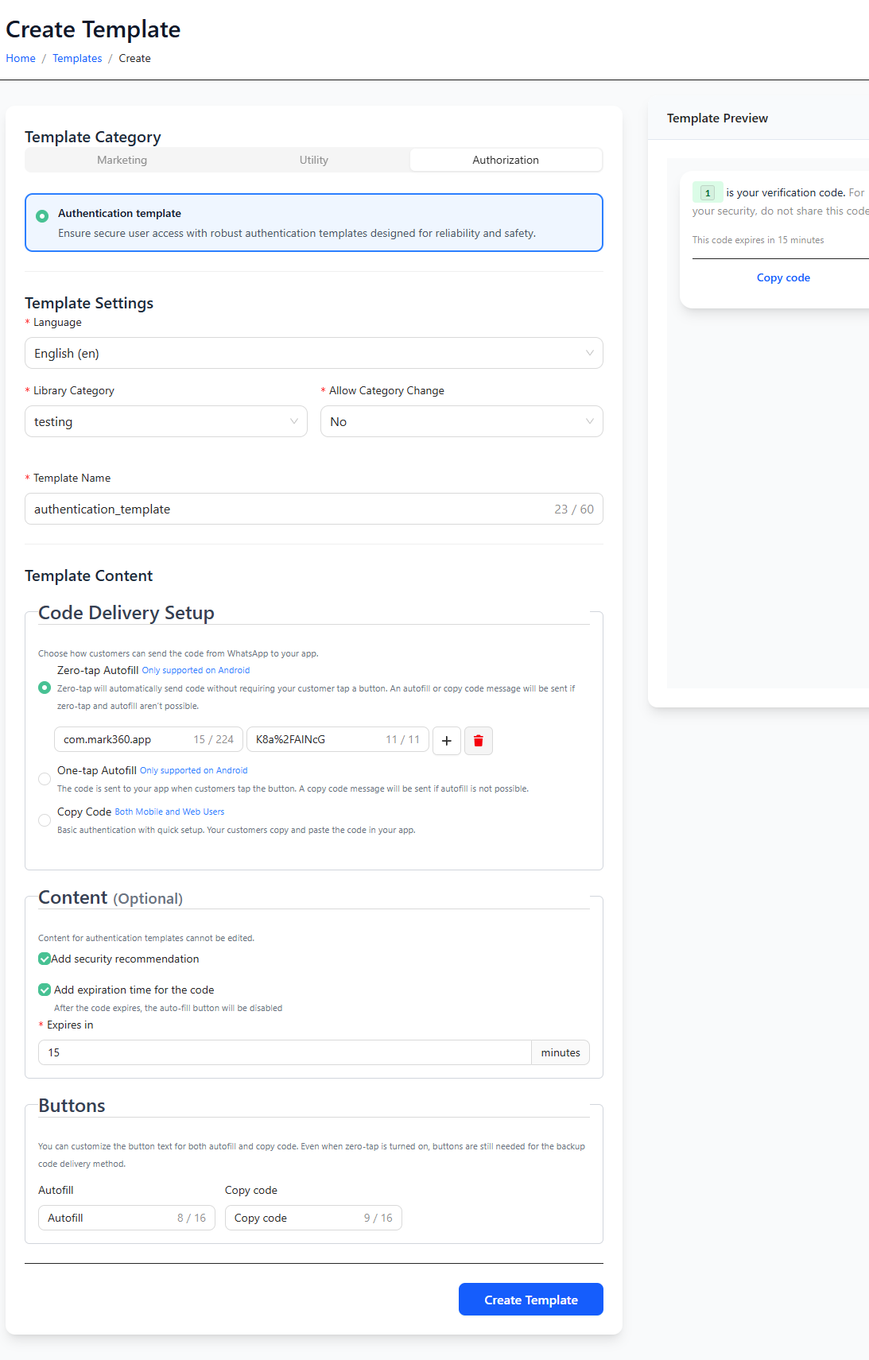Open the Templates breadcrumb link
The height and width of the screenshot is (1360, 869).
(x=77, y=58)
